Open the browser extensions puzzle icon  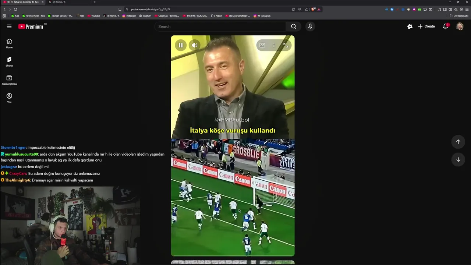point(425,9)
